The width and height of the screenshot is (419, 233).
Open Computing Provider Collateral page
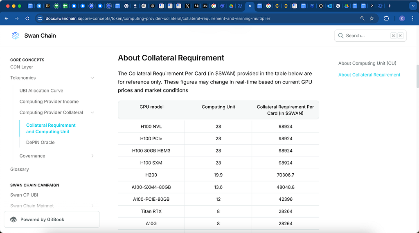pos(51,113)
